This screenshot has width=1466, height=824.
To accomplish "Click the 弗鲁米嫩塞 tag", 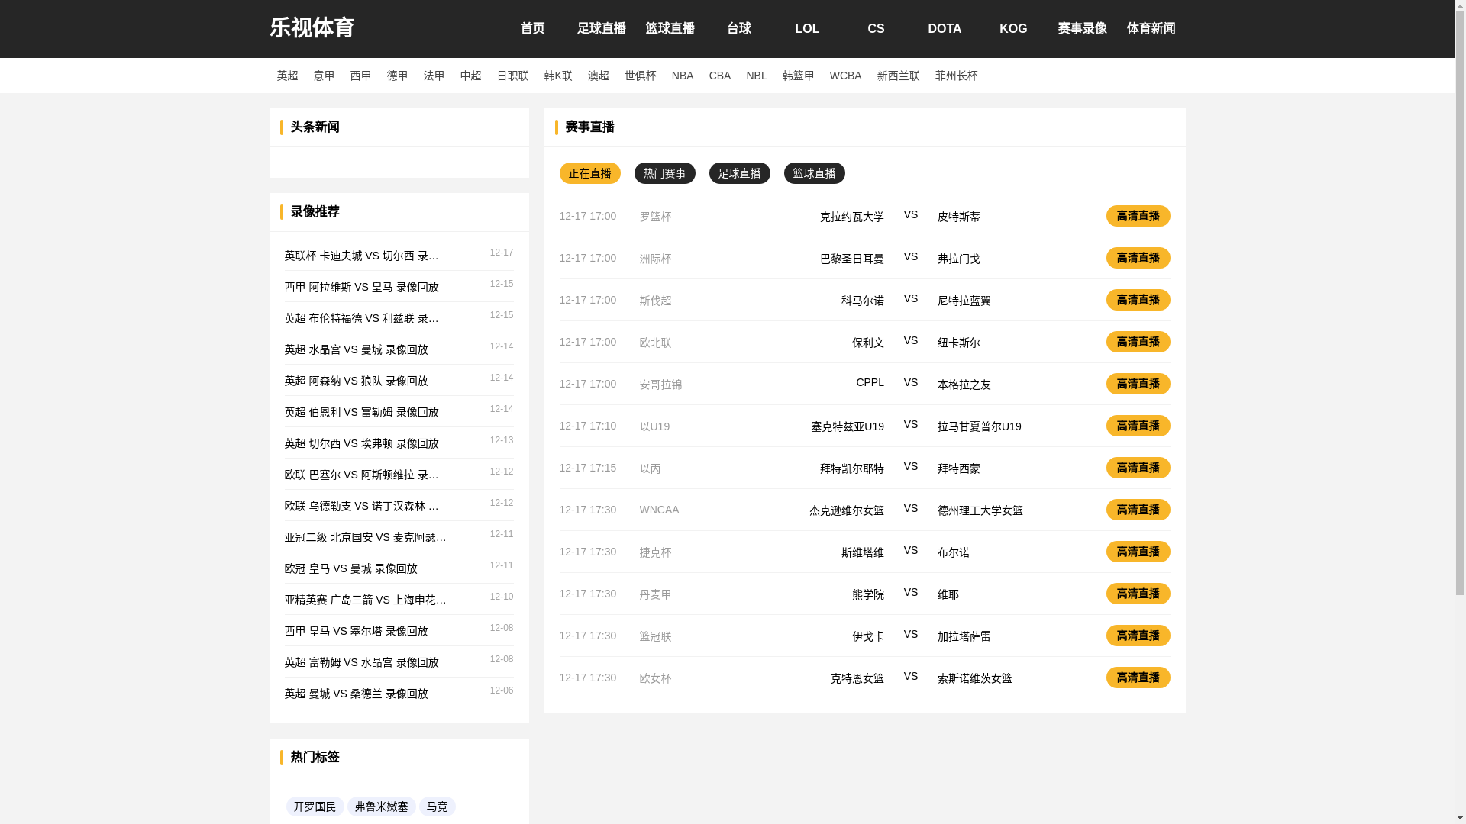I will click(x=382, y=806).
